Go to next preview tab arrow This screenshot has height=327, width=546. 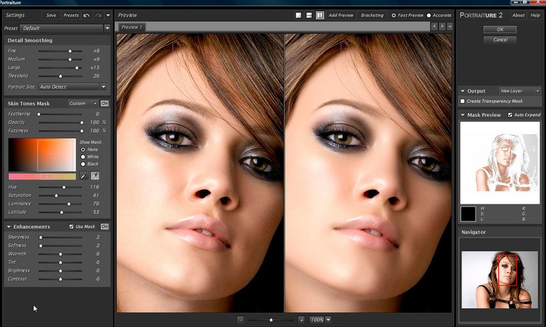click(442, 27)
